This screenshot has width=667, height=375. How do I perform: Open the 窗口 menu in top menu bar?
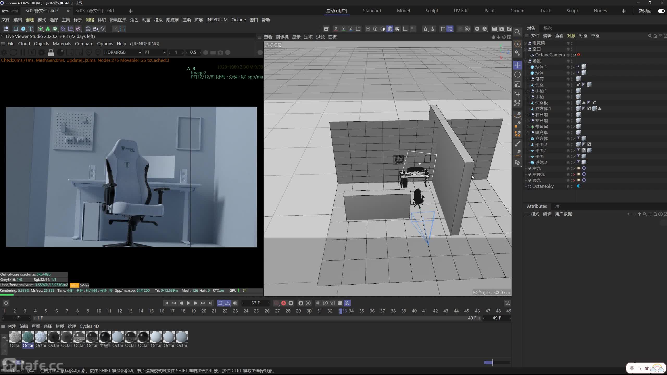coord(253,20)
